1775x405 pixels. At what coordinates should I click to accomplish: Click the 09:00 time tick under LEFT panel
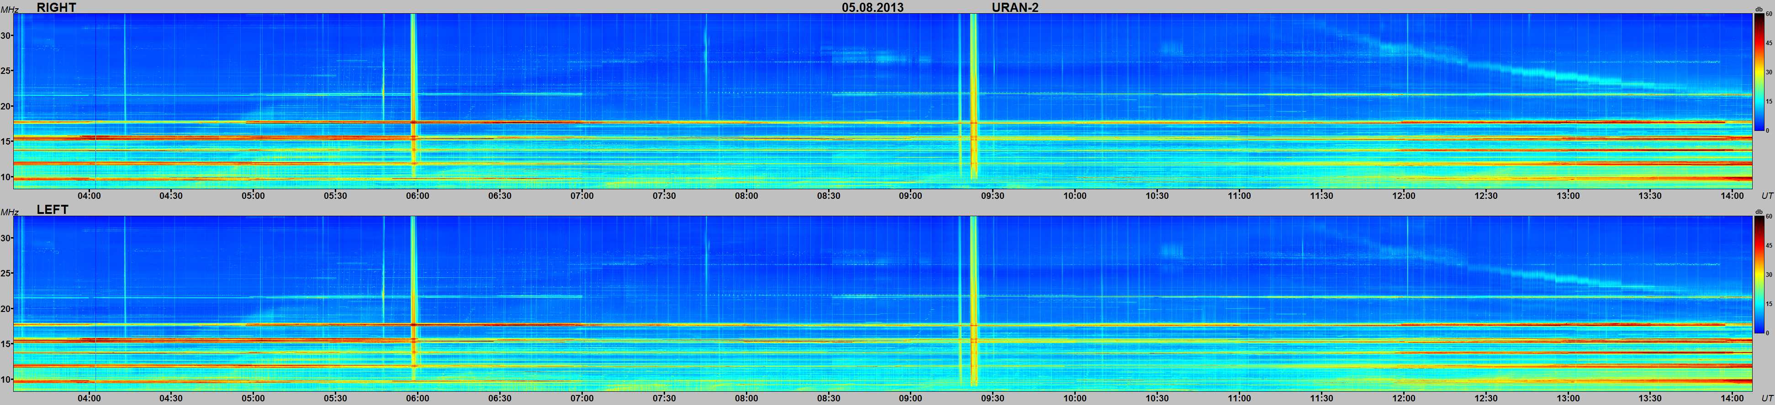pyautogui.click(x=910, y=398)
